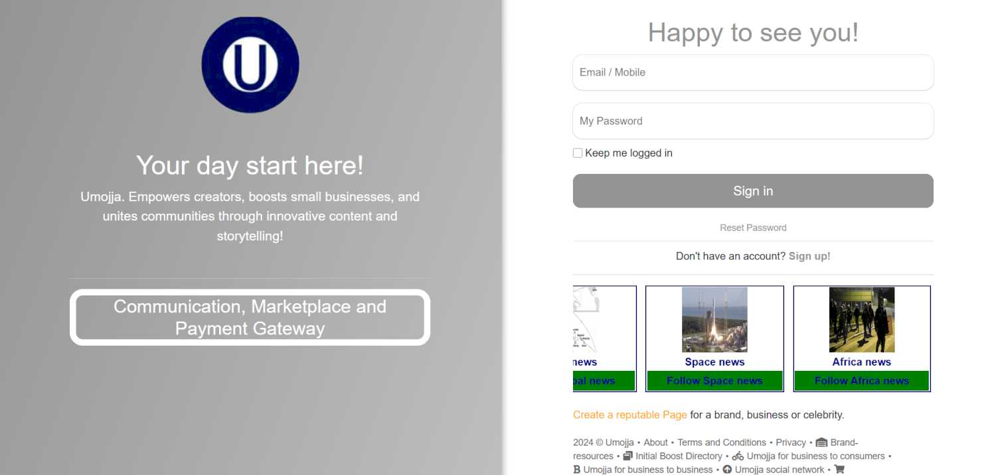The image size is (996, 475).
Task: Open the Initial Boost Directory link
Action: click(x=679, y=456)
